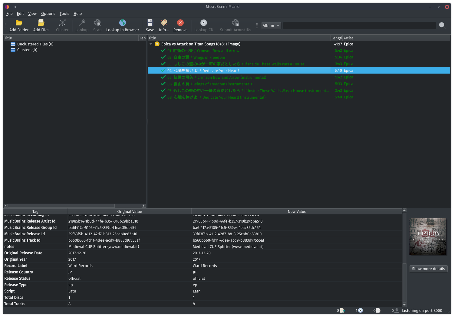
Task: Open the Album search type dropdown
Action: [x=271, y=26]
